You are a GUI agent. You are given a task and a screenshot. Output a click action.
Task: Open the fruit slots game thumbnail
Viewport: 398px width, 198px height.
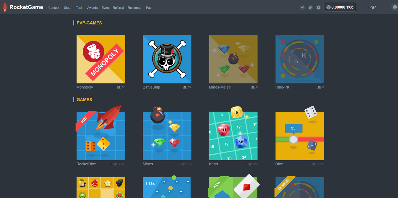pos(101,187)
